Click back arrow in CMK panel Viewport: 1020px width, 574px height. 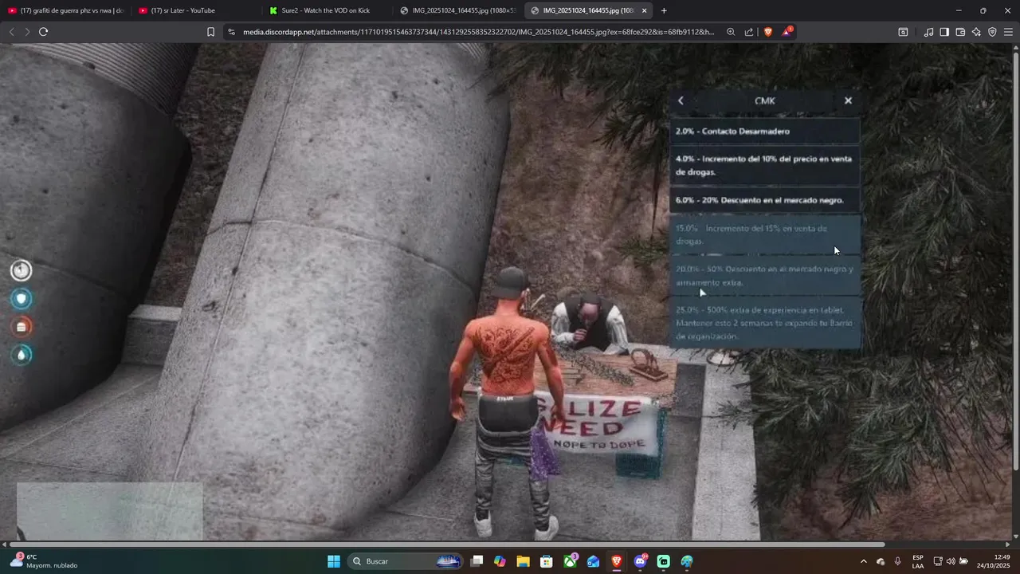(681, 100)
